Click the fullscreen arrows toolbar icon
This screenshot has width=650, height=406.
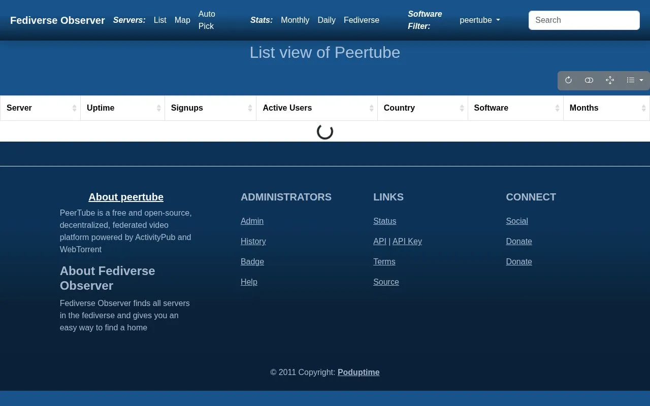(610, 80)
